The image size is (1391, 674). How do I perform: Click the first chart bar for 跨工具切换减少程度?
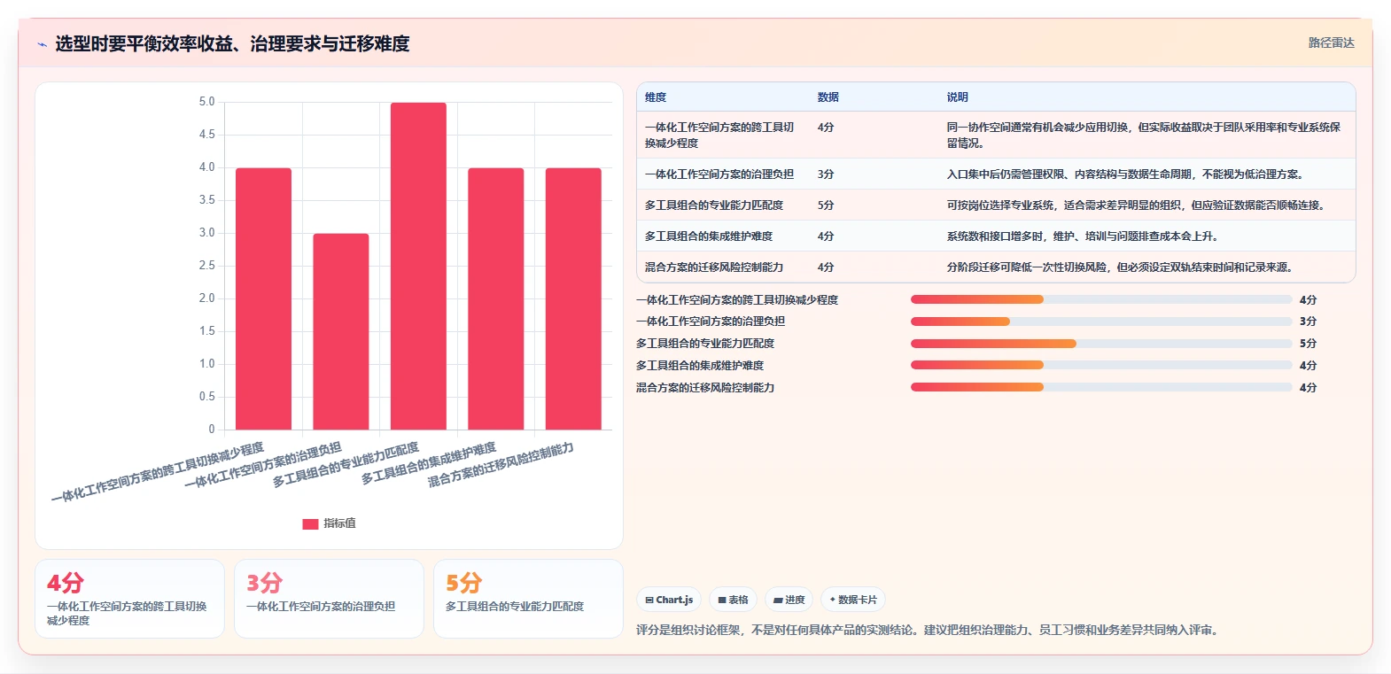pyautogui.click(x=263, y=298)
